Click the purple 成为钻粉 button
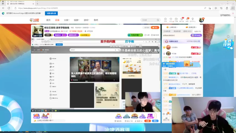Viewport: 236px width, 133px height. tap(196, 35)
